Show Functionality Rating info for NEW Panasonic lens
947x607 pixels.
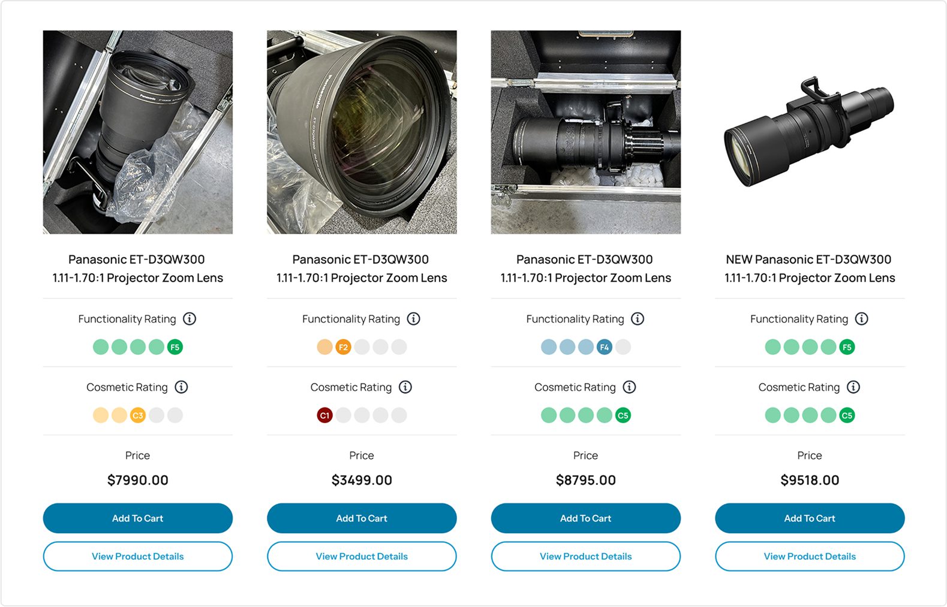coord(861,319)
